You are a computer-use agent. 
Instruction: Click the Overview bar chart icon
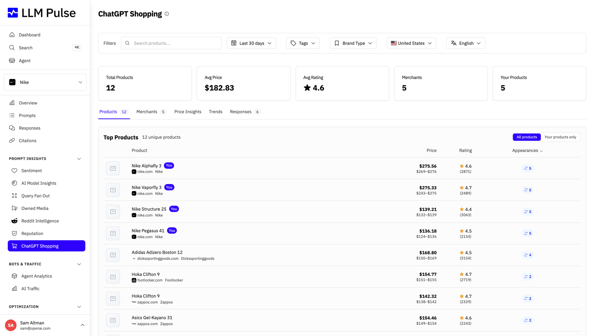click(12, 103)
